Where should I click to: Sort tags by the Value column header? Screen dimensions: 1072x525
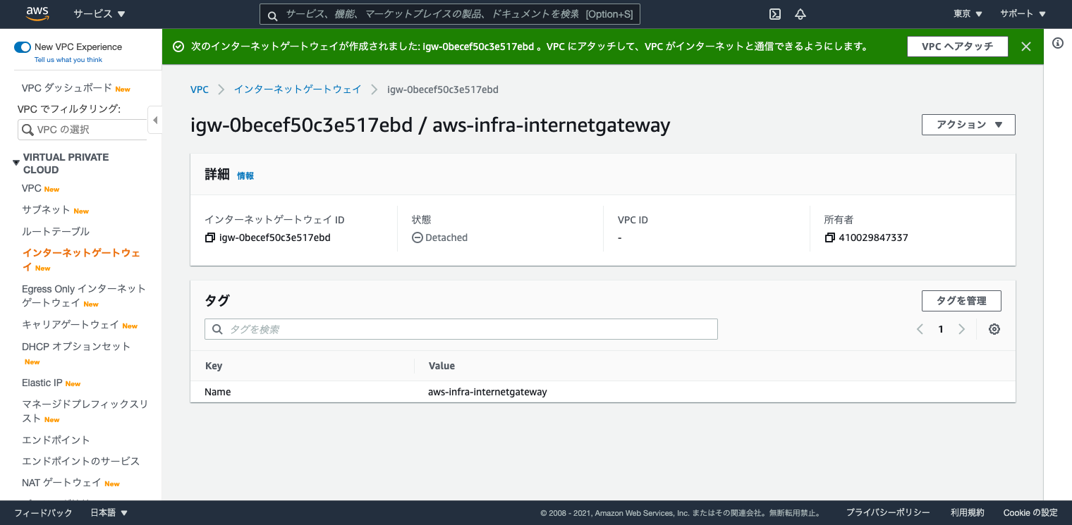[441, 366]
